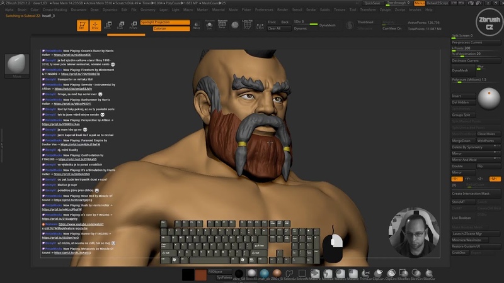Image resolution: width=504 pixels, height=283 pixels.
Task: Select the SelectRect brush
Action: pos(302,274)
